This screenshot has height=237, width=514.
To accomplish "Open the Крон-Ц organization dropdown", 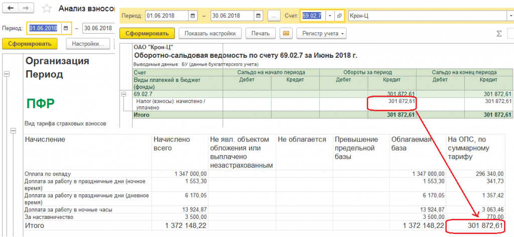I will point(510,16).
